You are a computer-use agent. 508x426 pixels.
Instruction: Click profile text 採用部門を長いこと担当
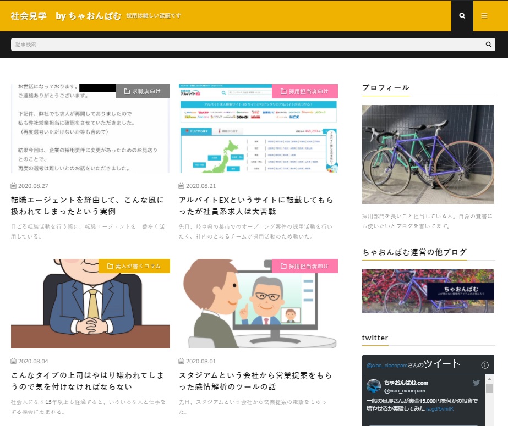[x=427, y=221]
